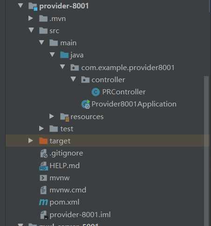Expand the .mvn folder arrow
This screenshot has height=226, width=211.
point(31,18)
